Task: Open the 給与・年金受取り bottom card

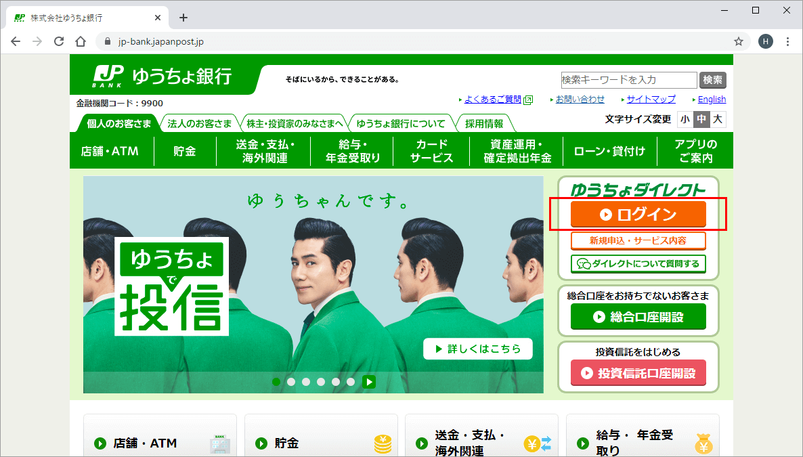Action: click(643, 435)
